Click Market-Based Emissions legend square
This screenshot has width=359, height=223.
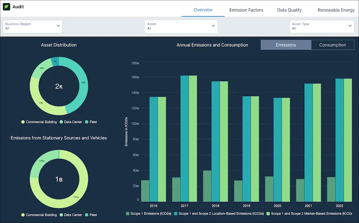pyautogui.click(x=268, y=214)
